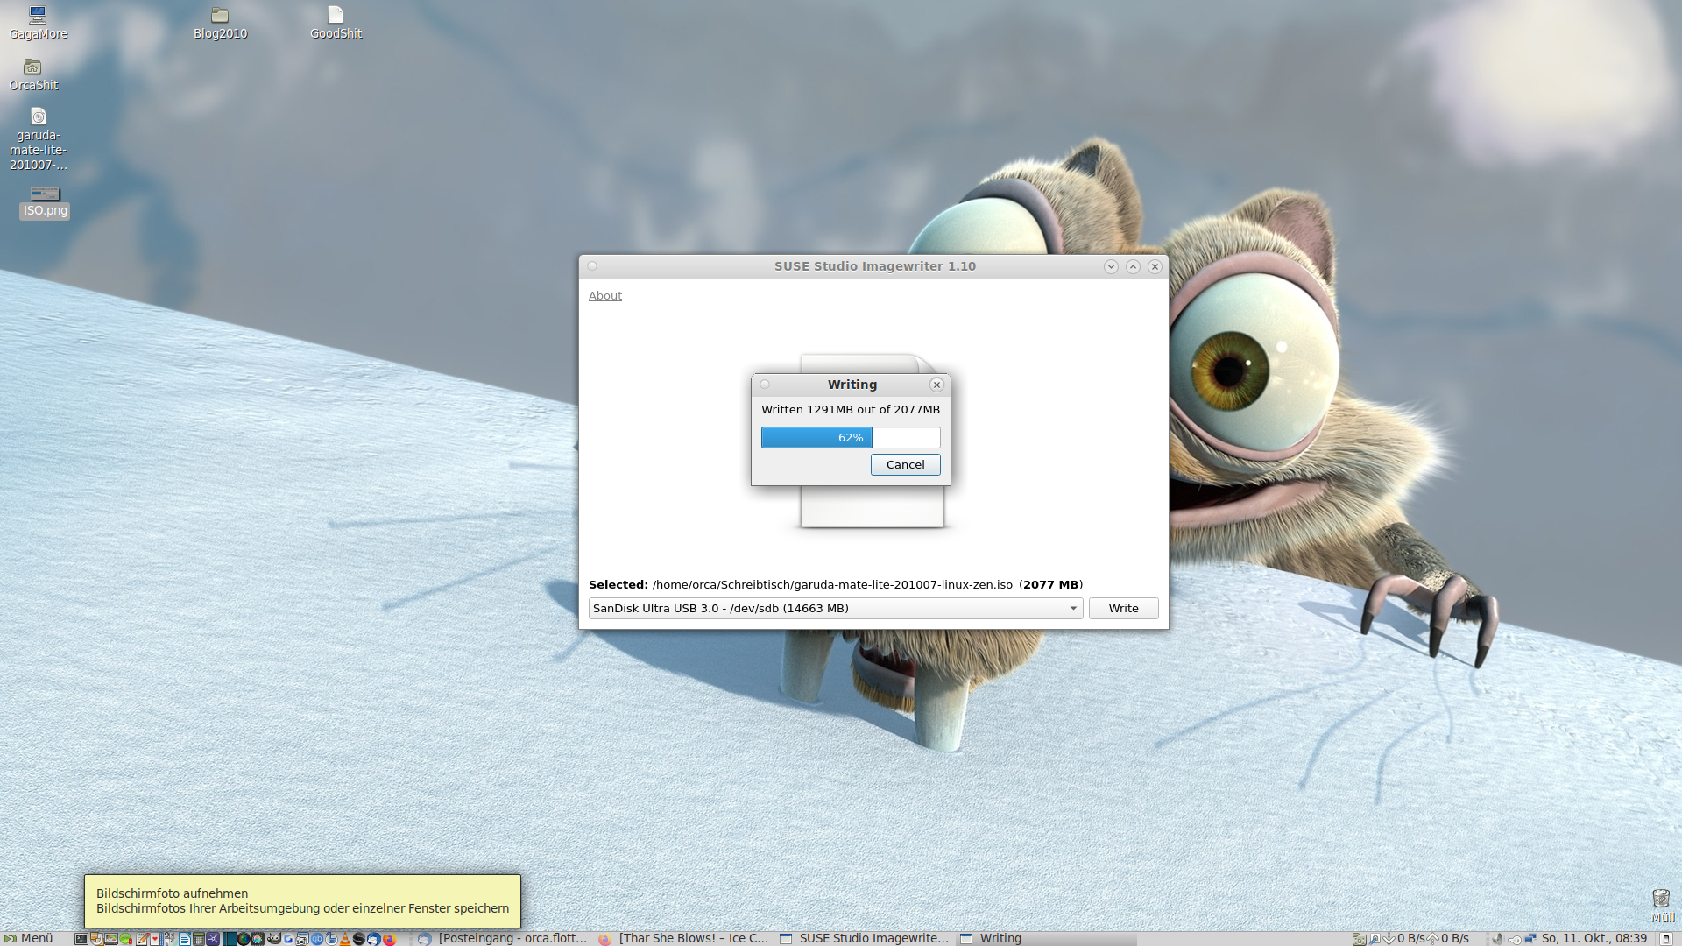Image resolution: width=1682 pixels, height=946 pixels.
Task: Click the About link in Imagewriter
Action: pyautogui.click(x=605, y=296)
